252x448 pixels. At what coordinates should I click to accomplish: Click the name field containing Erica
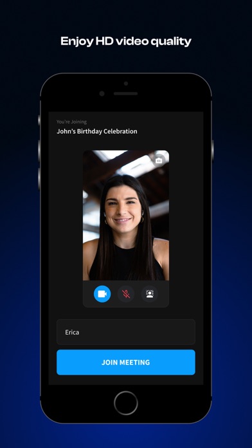126,331
